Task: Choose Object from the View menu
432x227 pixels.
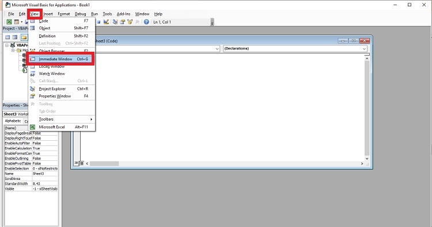Action: point(62,28)
